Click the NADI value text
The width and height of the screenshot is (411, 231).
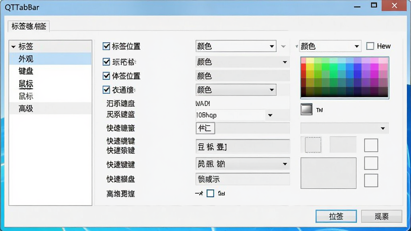click(203, 103)
